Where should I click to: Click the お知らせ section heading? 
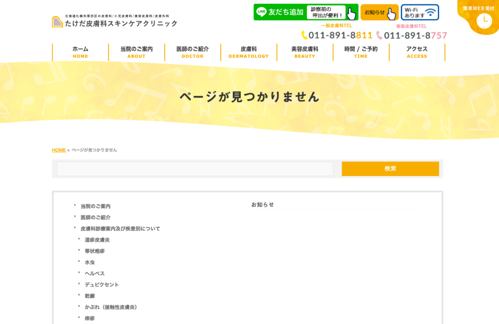263,204
